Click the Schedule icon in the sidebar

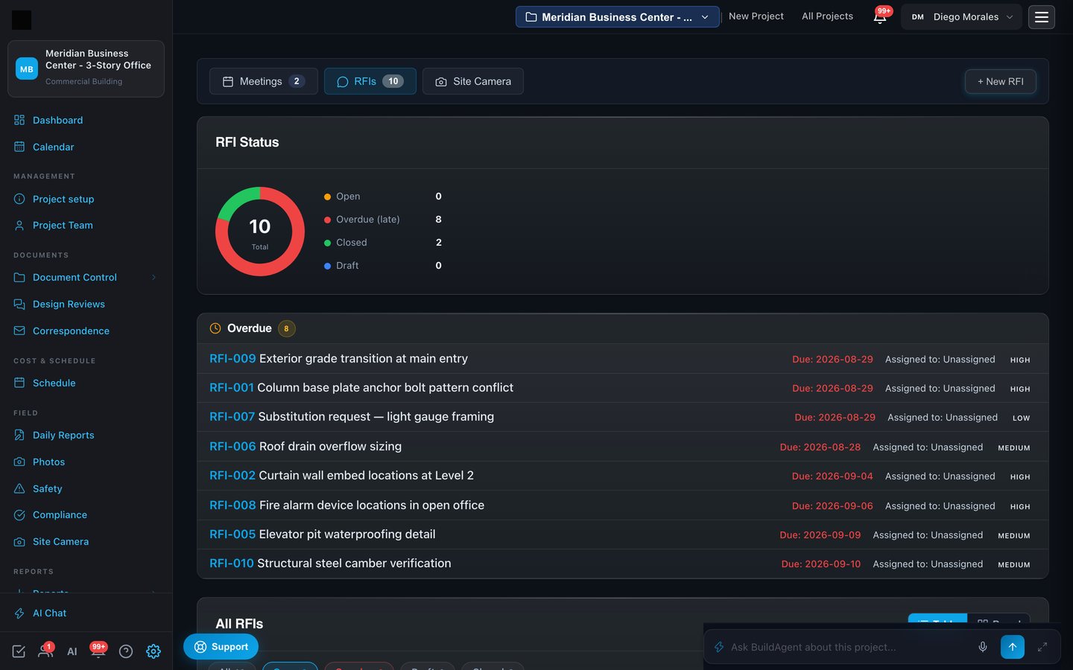pos(19,383)
